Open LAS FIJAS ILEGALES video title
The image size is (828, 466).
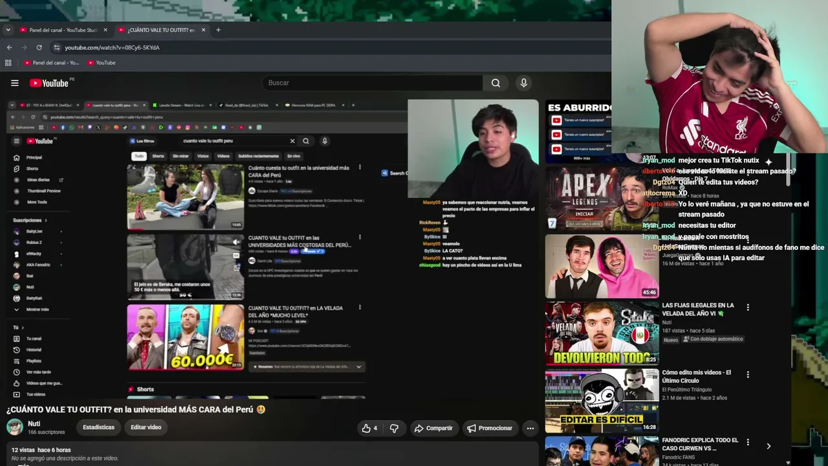point(698,309)
